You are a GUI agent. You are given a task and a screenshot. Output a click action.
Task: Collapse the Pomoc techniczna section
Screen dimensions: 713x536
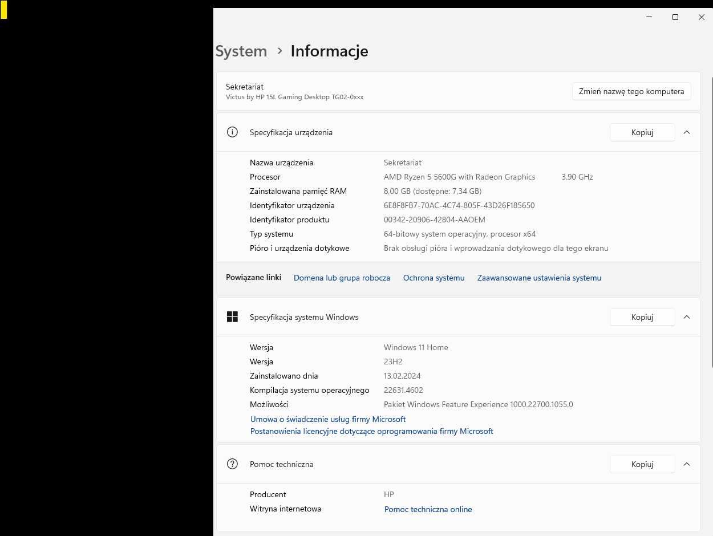687,464
